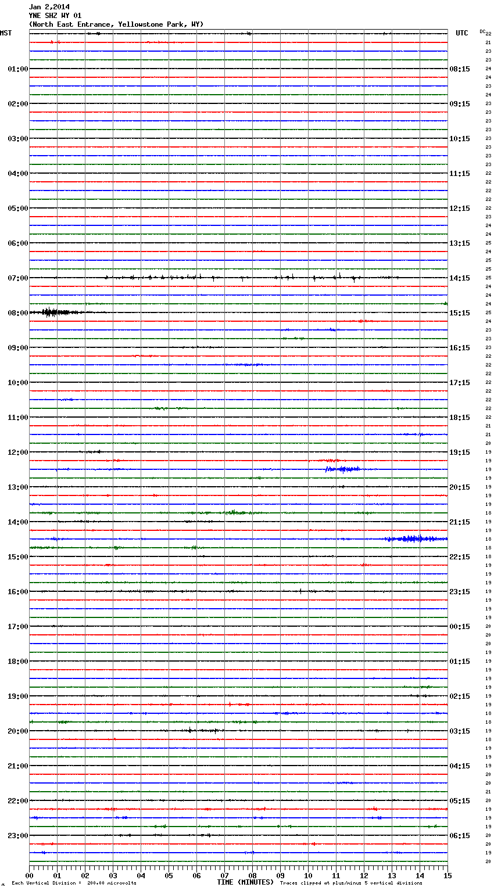Click the 15 tick label on minutes axis
This screenshot has width=494, height=891.
pyautogui.click(x=448, y=875)
